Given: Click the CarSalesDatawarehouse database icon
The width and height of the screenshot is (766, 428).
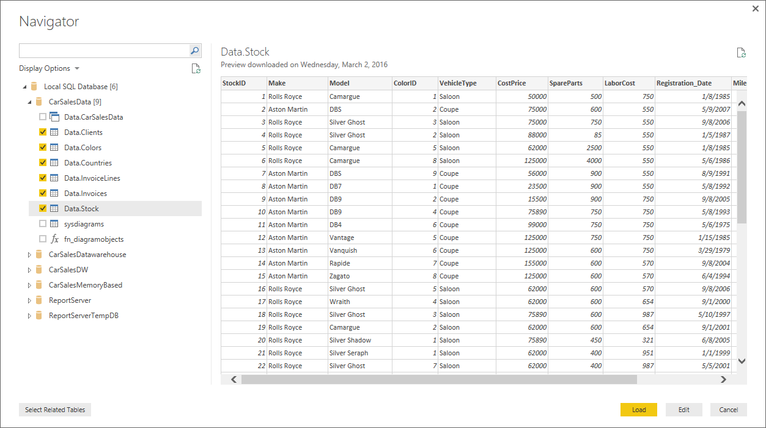Looking at the screenshot, I should click(x=39, y=255).
